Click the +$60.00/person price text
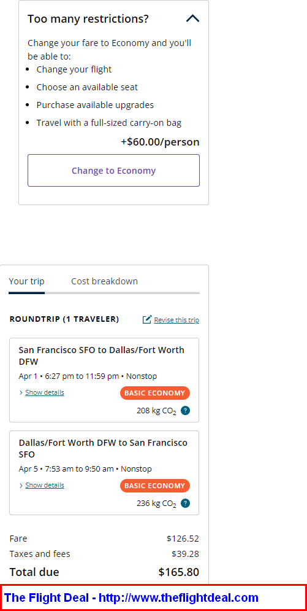This screenshot has width=307, height=611. 160,142
